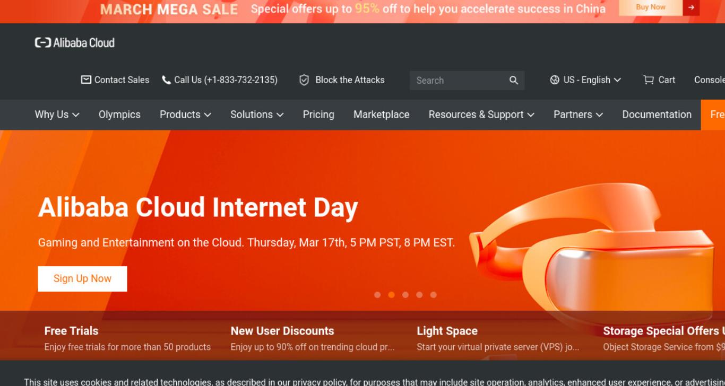Click the orange Free button in navigation
This screenshot has height=386, width=725.
tap(713, 115)
